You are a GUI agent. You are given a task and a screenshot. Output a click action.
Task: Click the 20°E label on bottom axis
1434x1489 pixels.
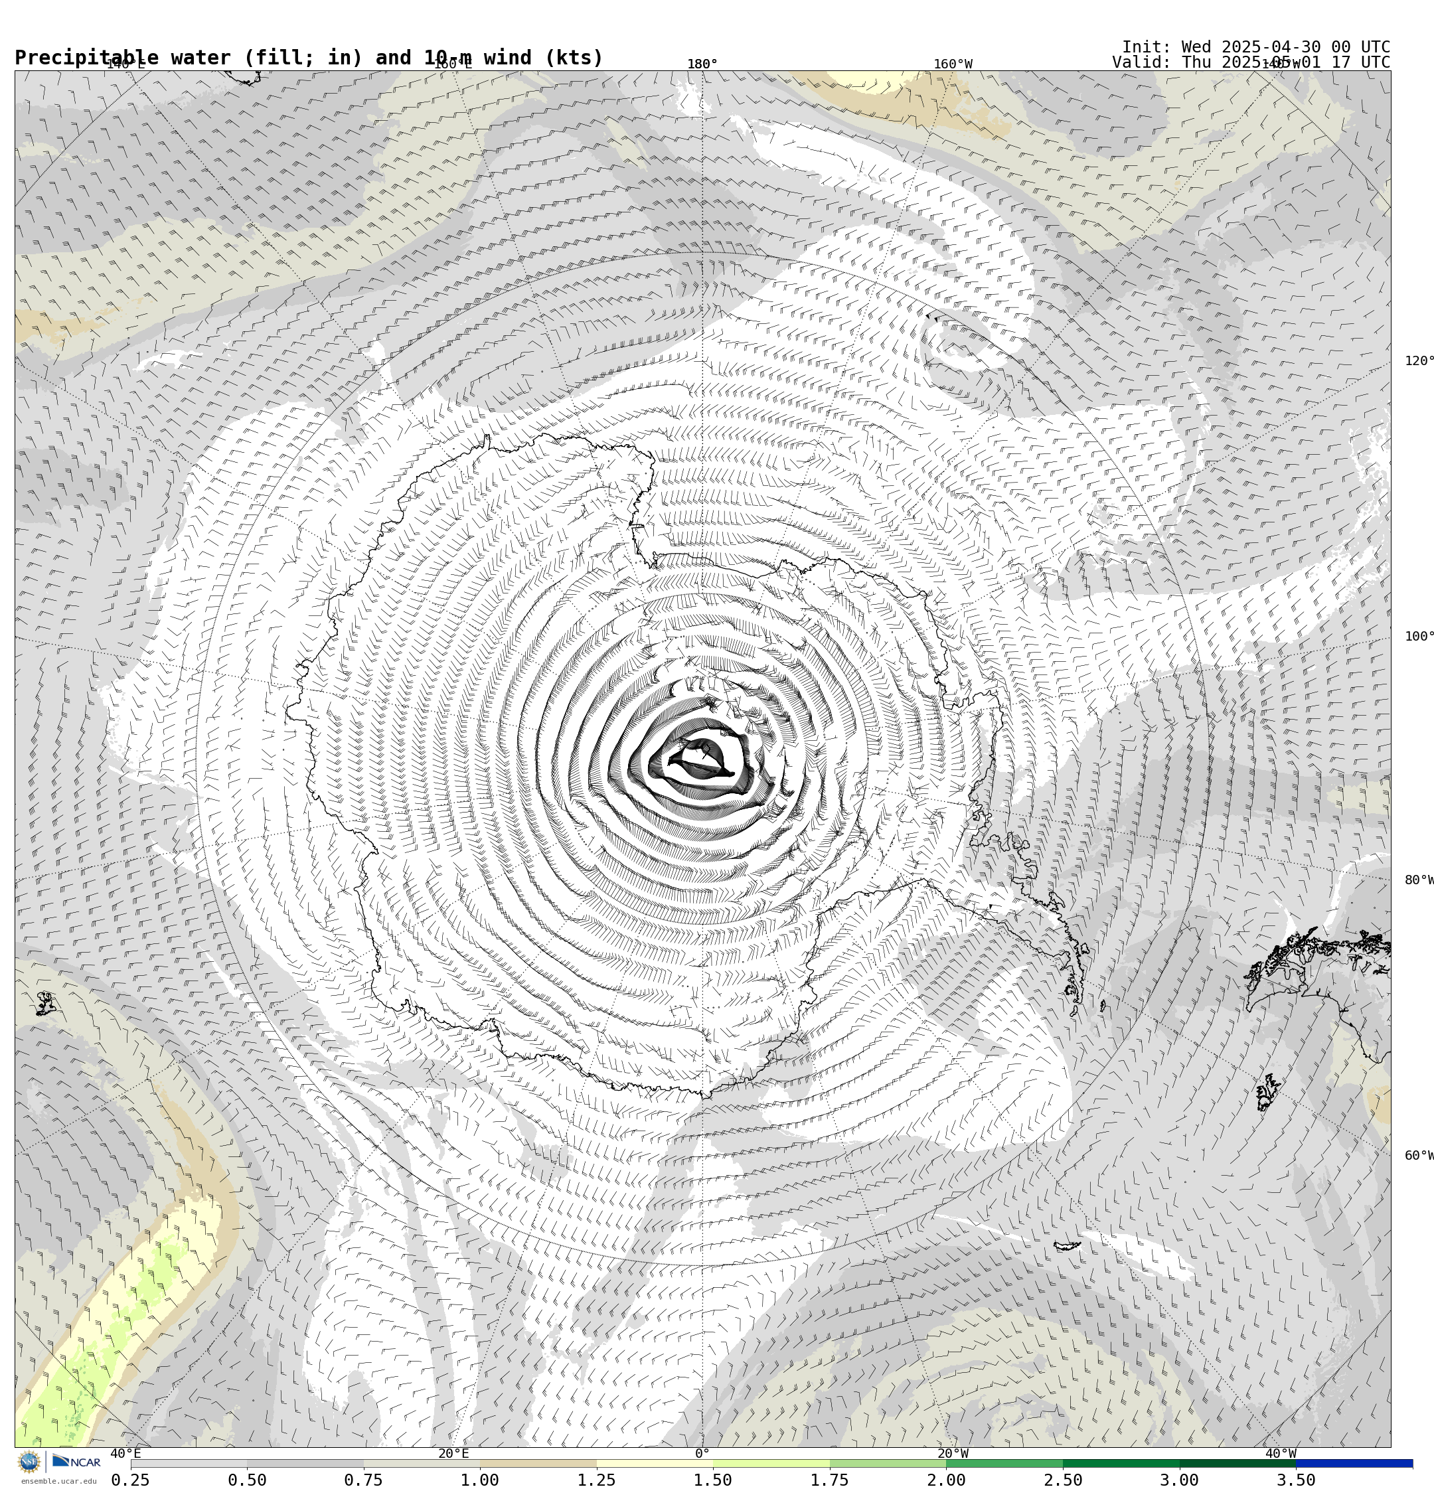coord(453,1453)
